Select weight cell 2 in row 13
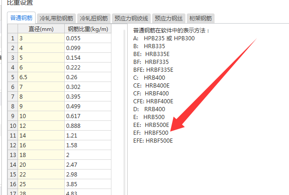 pyautogui.click(x=88, y=155)
